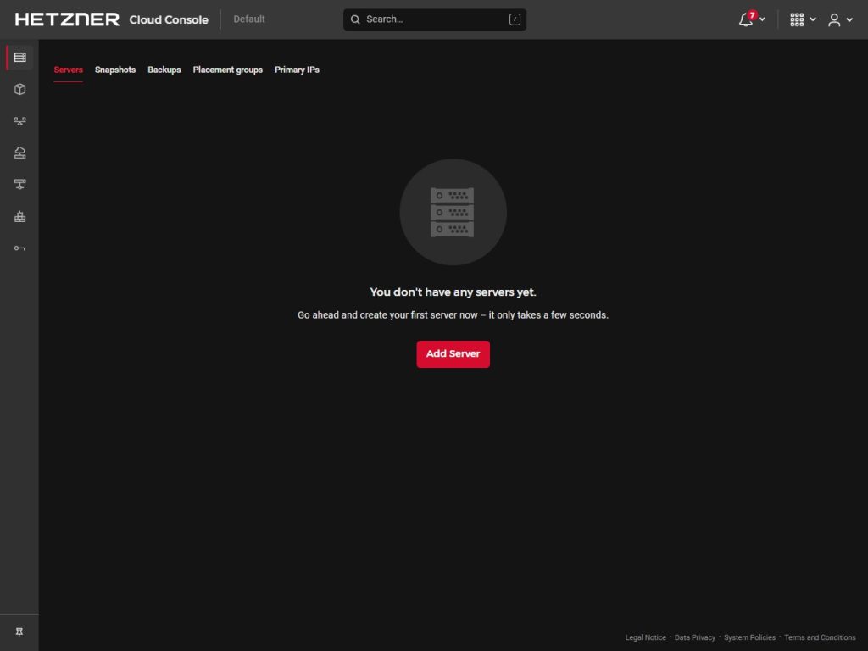Expand the user account menu
The image size is (868, 651).
(840, 19)
